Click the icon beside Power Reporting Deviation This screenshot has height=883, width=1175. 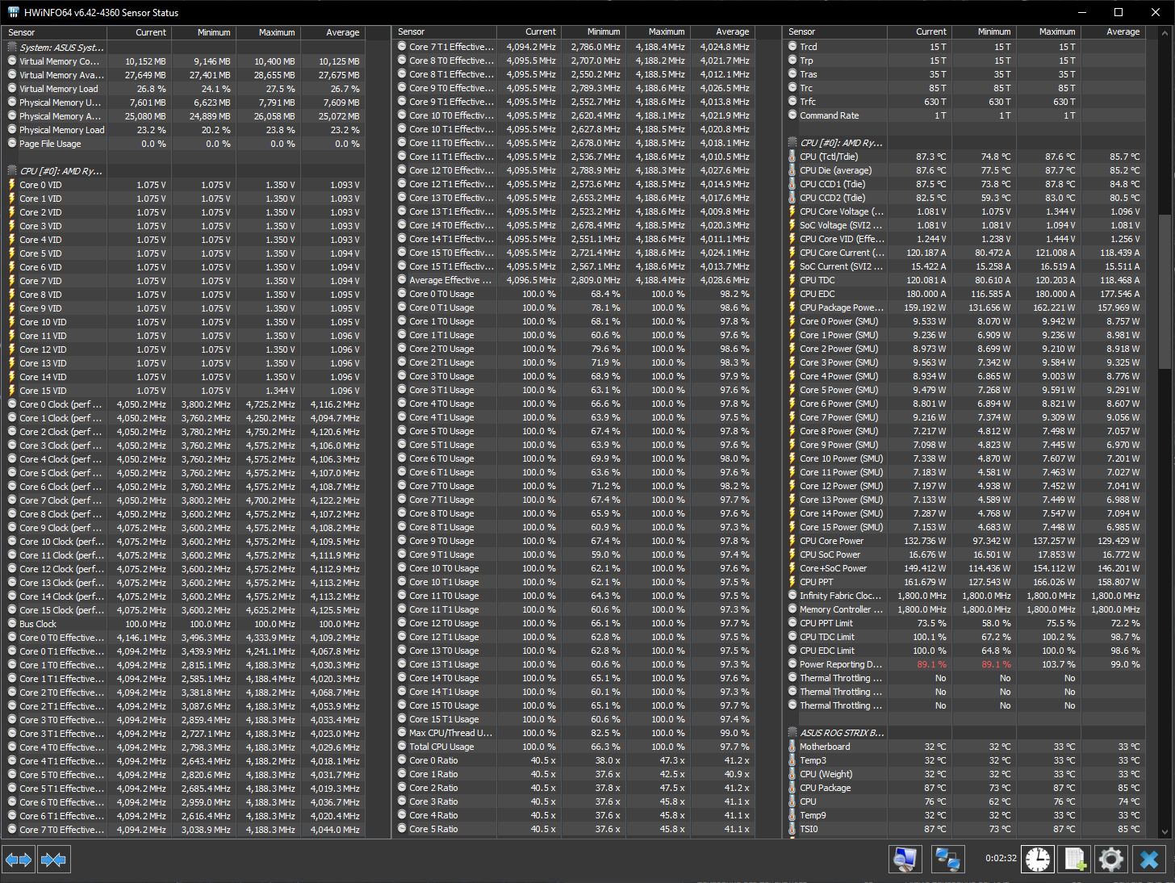[x=792, y=664]
